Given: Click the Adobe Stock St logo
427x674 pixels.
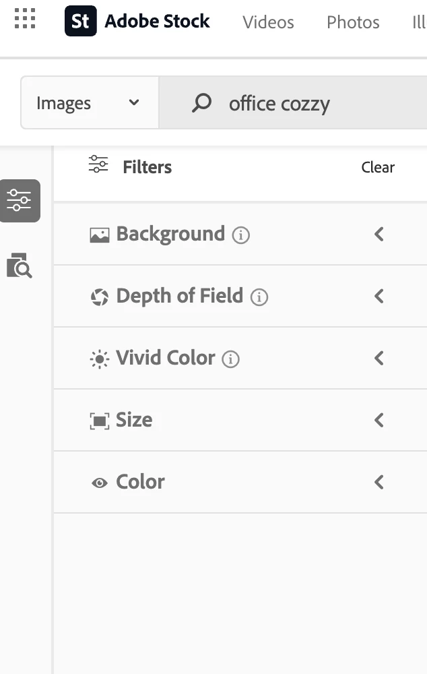Looking at the screenshot, I should 80,22.
